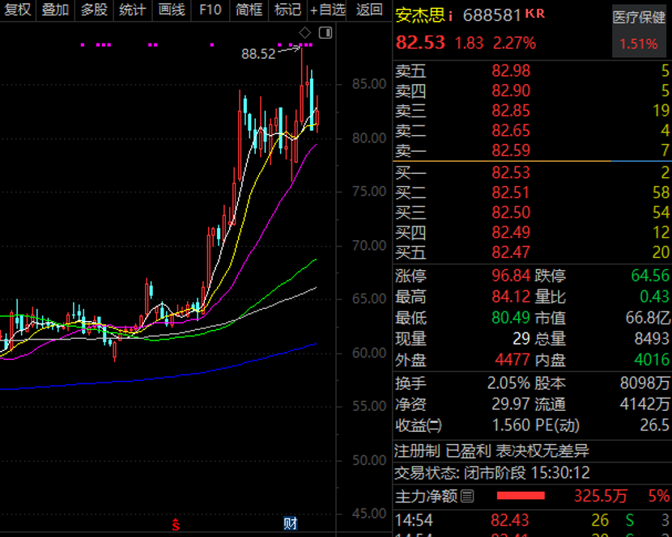Click the red 主力净额 flow bar

[x=521, y=496]
